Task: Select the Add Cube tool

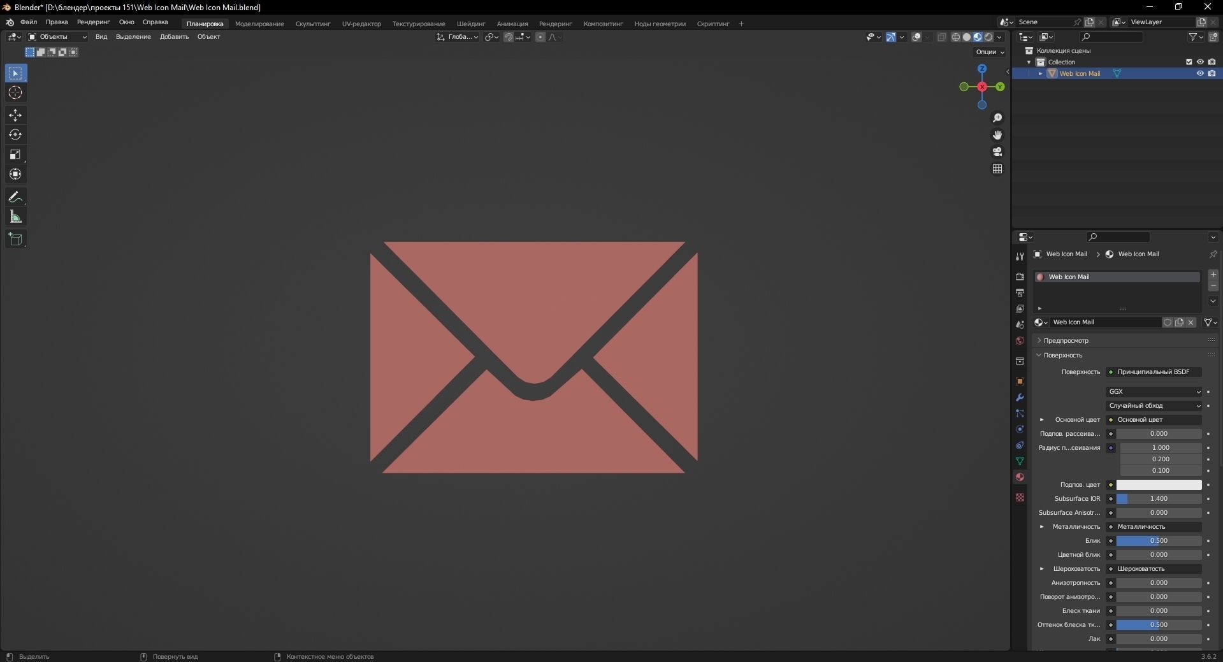Action: (x=16, y=240)
